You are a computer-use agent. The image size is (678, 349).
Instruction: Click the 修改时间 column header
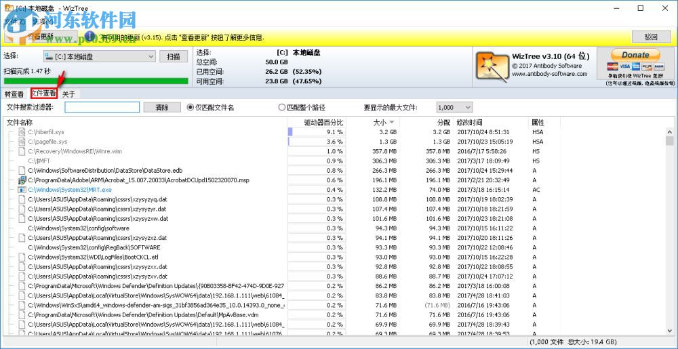(491, 123)
